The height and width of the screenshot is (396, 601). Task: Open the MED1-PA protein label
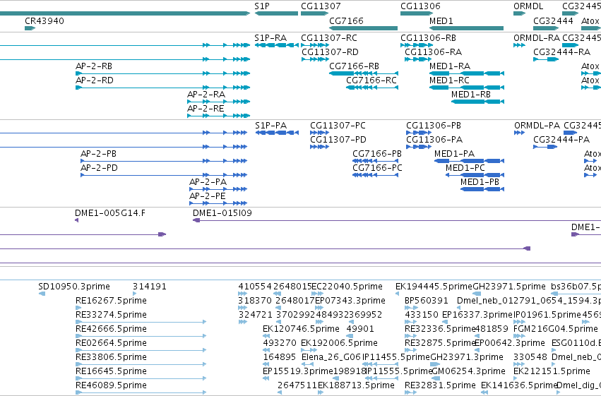click(x=455, y=154)
